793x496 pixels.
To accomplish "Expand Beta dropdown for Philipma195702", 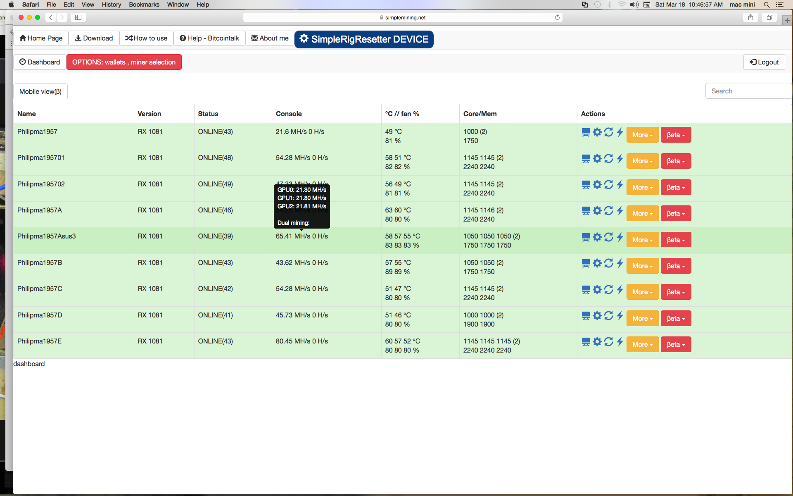I will (676, 187).
